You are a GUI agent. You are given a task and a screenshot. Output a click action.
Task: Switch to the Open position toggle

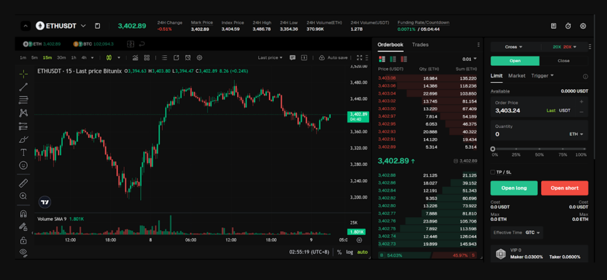515,61
